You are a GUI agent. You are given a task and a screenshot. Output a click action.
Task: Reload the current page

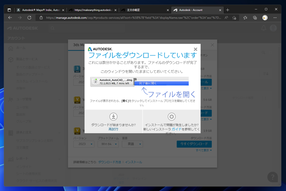pyautogui.click(x=30, y=18)
